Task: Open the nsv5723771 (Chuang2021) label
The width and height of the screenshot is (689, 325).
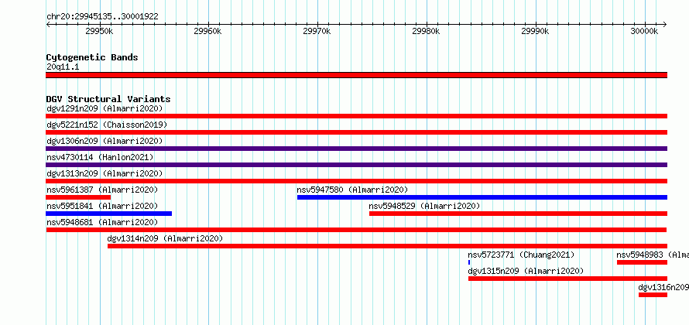Action: coord(521,255)
